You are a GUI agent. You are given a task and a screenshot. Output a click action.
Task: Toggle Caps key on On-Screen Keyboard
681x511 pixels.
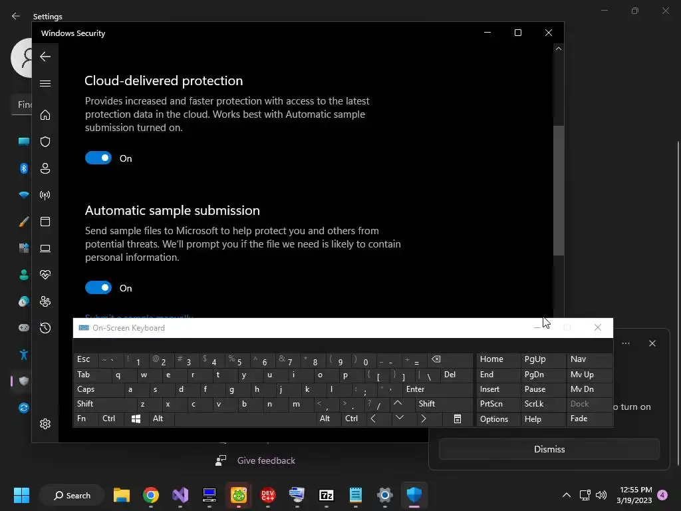pos(98,389)
